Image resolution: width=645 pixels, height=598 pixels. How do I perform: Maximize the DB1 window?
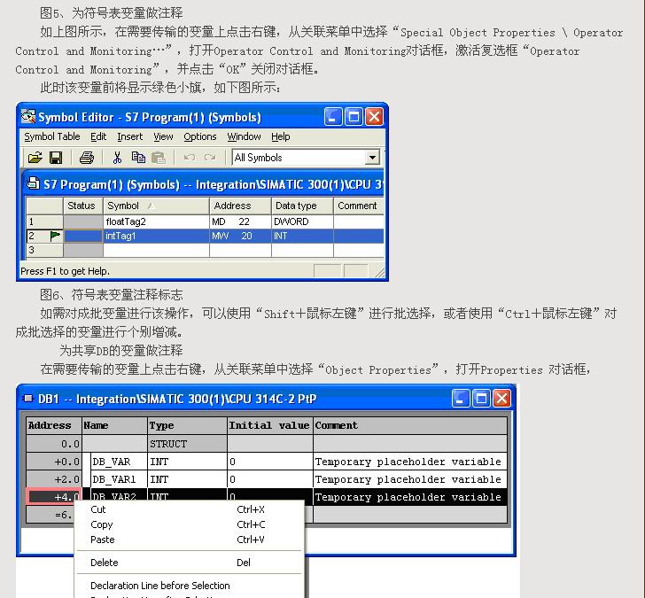point(481,398)
